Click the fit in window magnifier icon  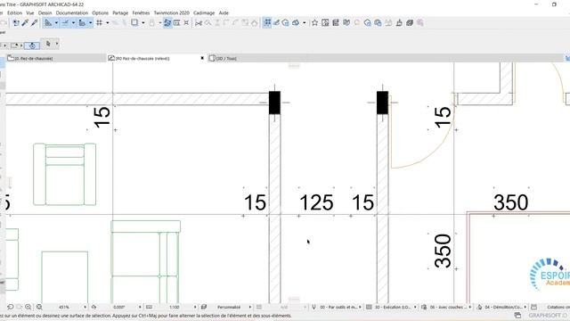39,307
